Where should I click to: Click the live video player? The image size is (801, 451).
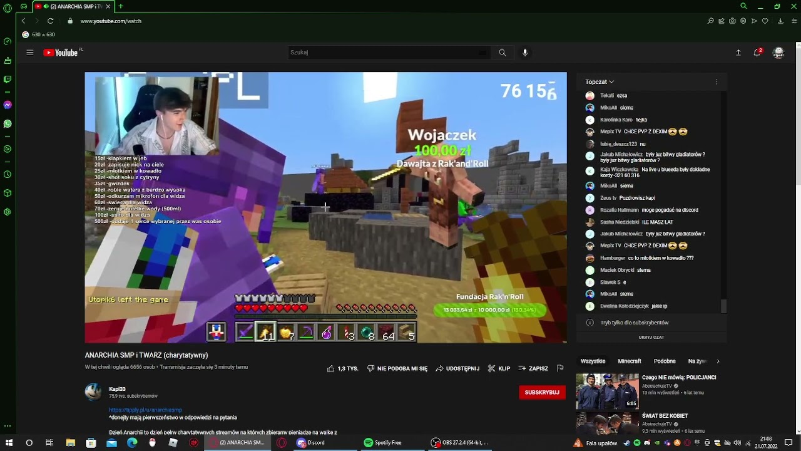coord(325,207)
